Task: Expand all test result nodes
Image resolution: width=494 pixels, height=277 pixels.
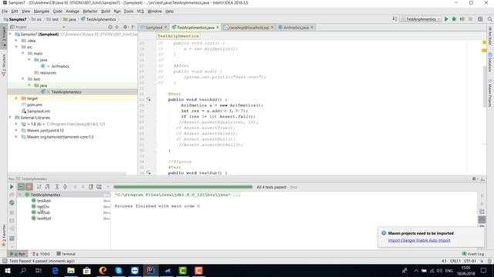Action: click(x=57, y=187)
